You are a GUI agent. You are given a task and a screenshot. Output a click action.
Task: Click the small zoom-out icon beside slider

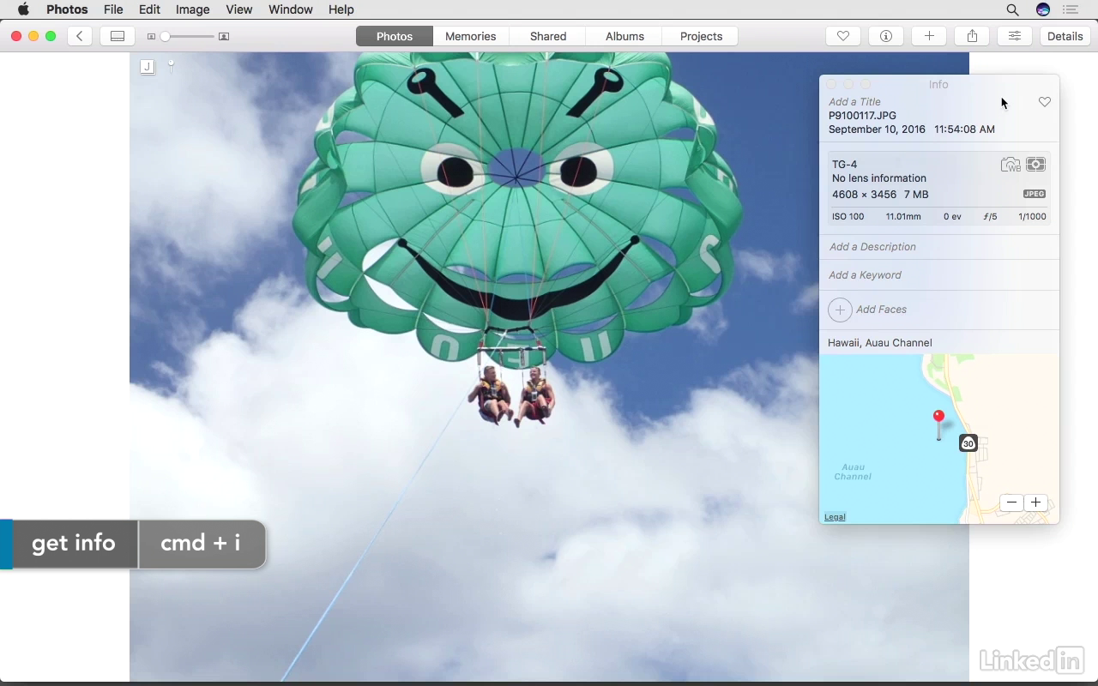152,36
